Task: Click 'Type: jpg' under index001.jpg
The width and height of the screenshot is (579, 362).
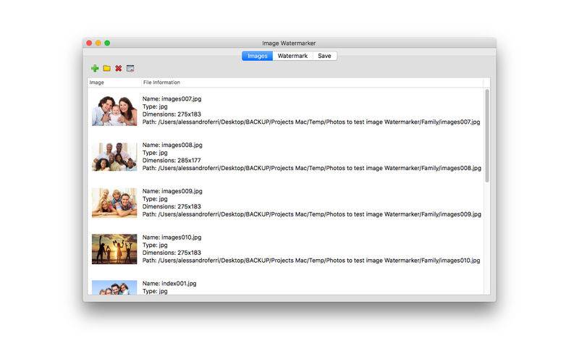Action: [x=155, y=291]
